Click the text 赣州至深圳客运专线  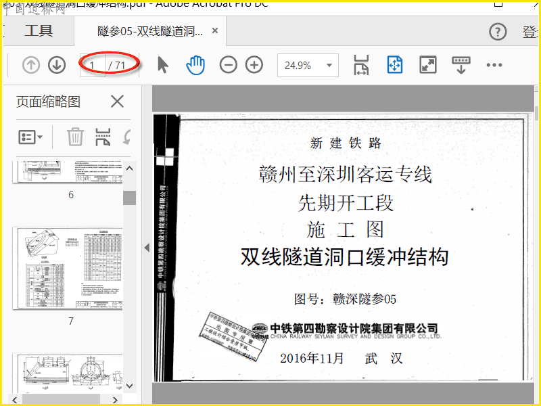345,174
